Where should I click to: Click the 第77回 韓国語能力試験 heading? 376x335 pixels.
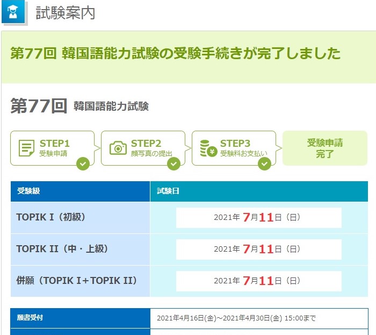pos(79,106)
